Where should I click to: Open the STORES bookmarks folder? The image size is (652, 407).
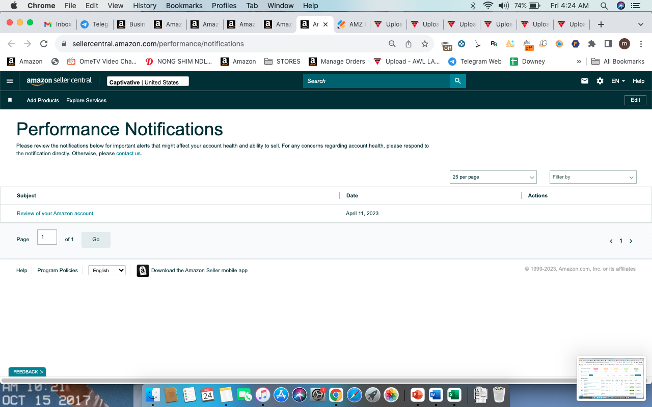[x=282, y=62]
